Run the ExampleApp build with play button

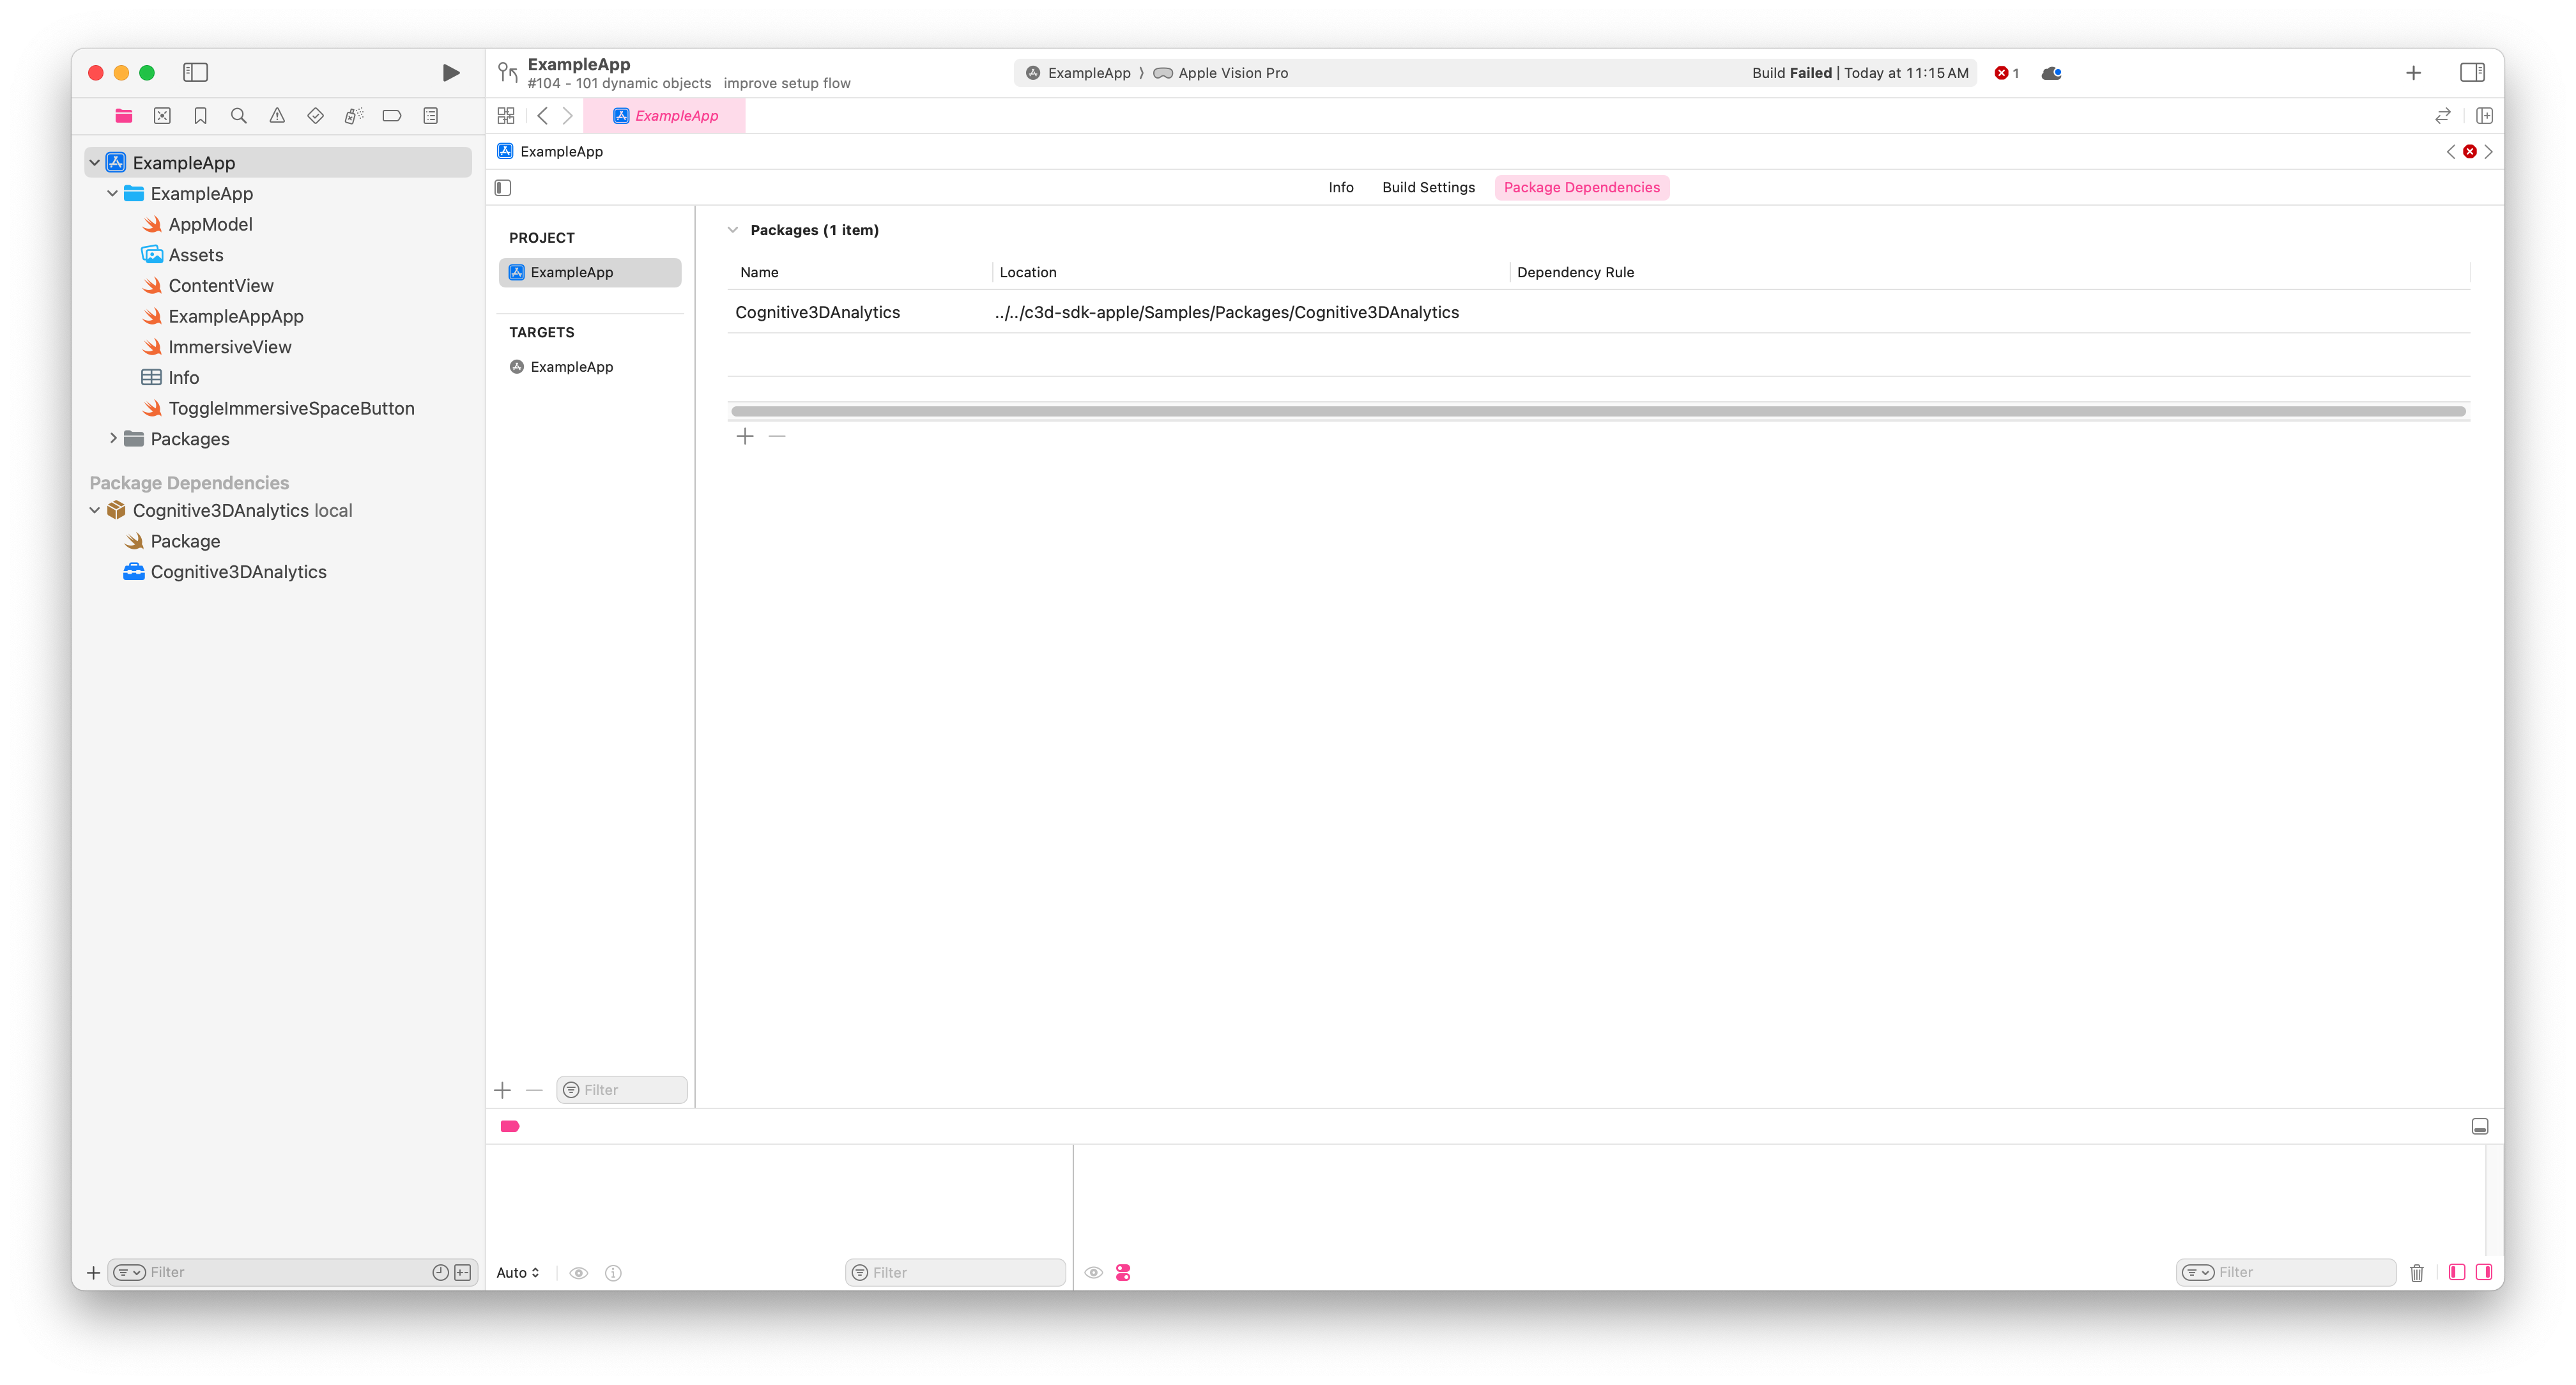point(451,72)
